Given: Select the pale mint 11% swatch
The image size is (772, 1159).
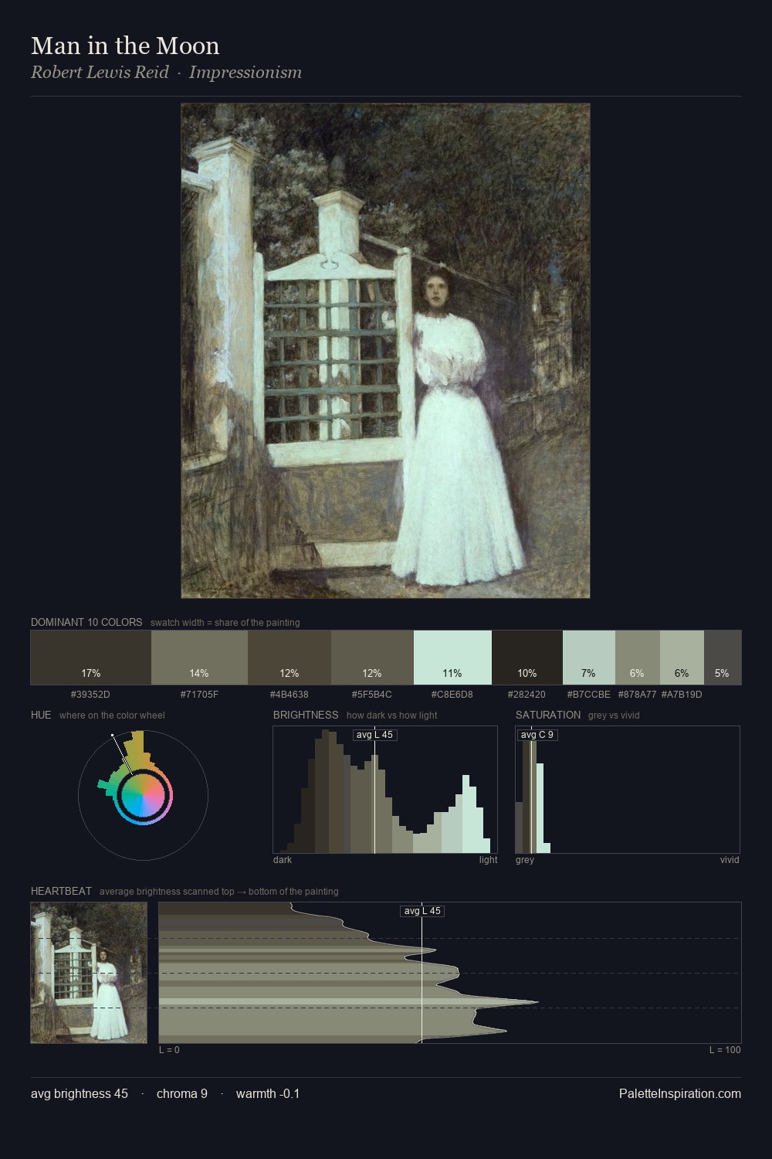Looking at the screenshot, I should tap(452, 658).
